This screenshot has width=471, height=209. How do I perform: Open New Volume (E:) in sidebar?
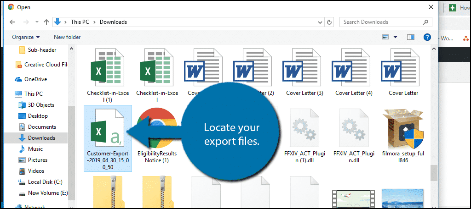click(x=43, y=193)
